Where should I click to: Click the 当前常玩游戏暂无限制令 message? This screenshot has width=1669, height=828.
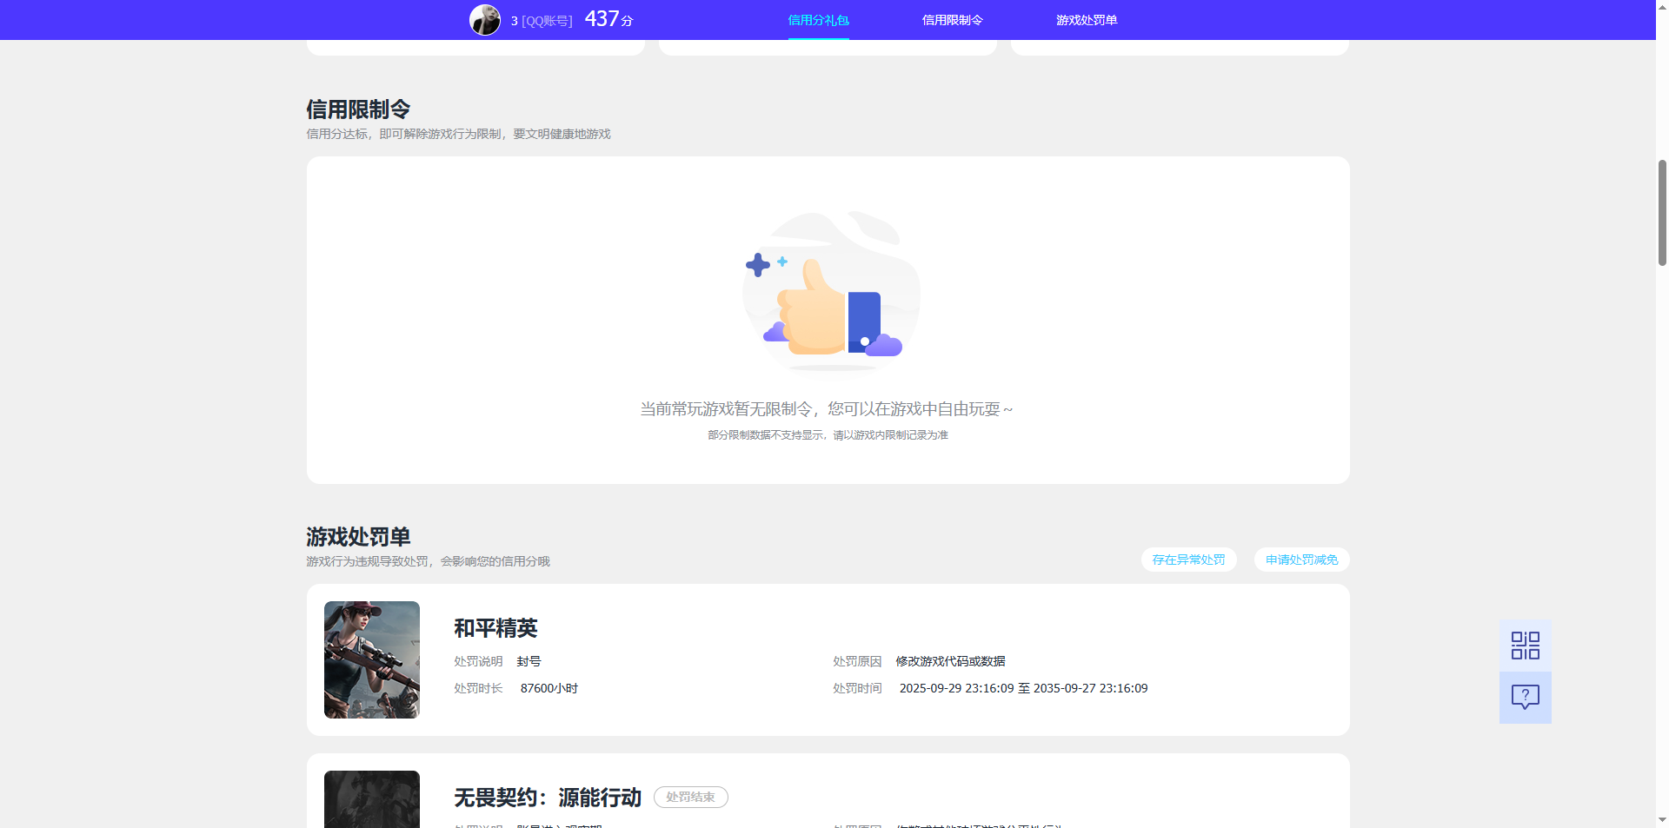pos(827,409)
